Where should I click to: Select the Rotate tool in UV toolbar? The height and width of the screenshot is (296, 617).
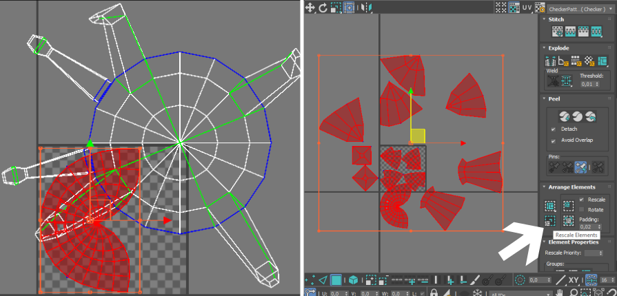[x=323, y=8]
